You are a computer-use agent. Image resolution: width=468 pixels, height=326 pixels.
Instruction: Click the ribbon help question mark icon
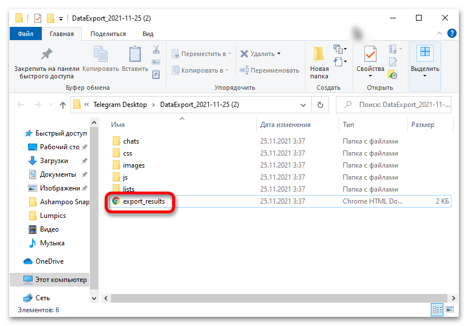click(451, 34)
